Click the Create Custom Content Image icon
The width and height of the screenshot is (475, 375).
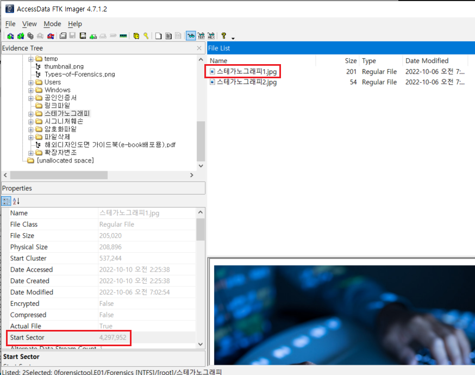click(x=103, y=36)
